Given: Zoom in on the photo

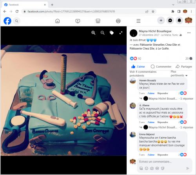Looking at the screenshot, I should tap(93, 33).
